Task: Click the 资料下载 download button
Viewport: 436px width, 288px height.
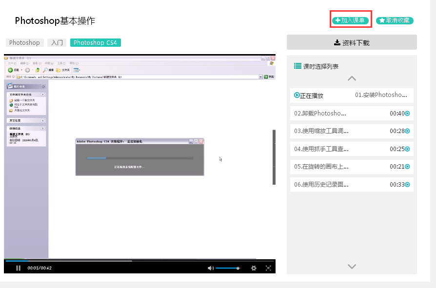Action: 352,42
